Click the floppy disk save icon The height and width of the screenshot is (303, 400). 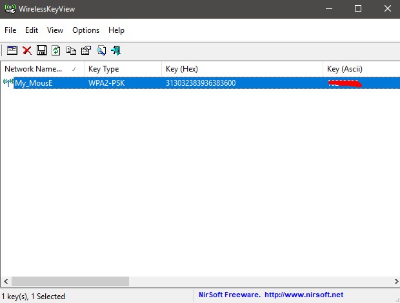click(x=41, y=50)
